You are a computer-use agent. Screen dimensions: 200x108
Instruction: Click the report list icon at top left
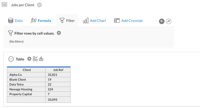[x=4, y=5]
